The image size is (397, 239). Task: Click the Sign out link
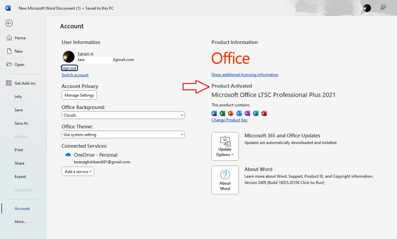(69, 68)
